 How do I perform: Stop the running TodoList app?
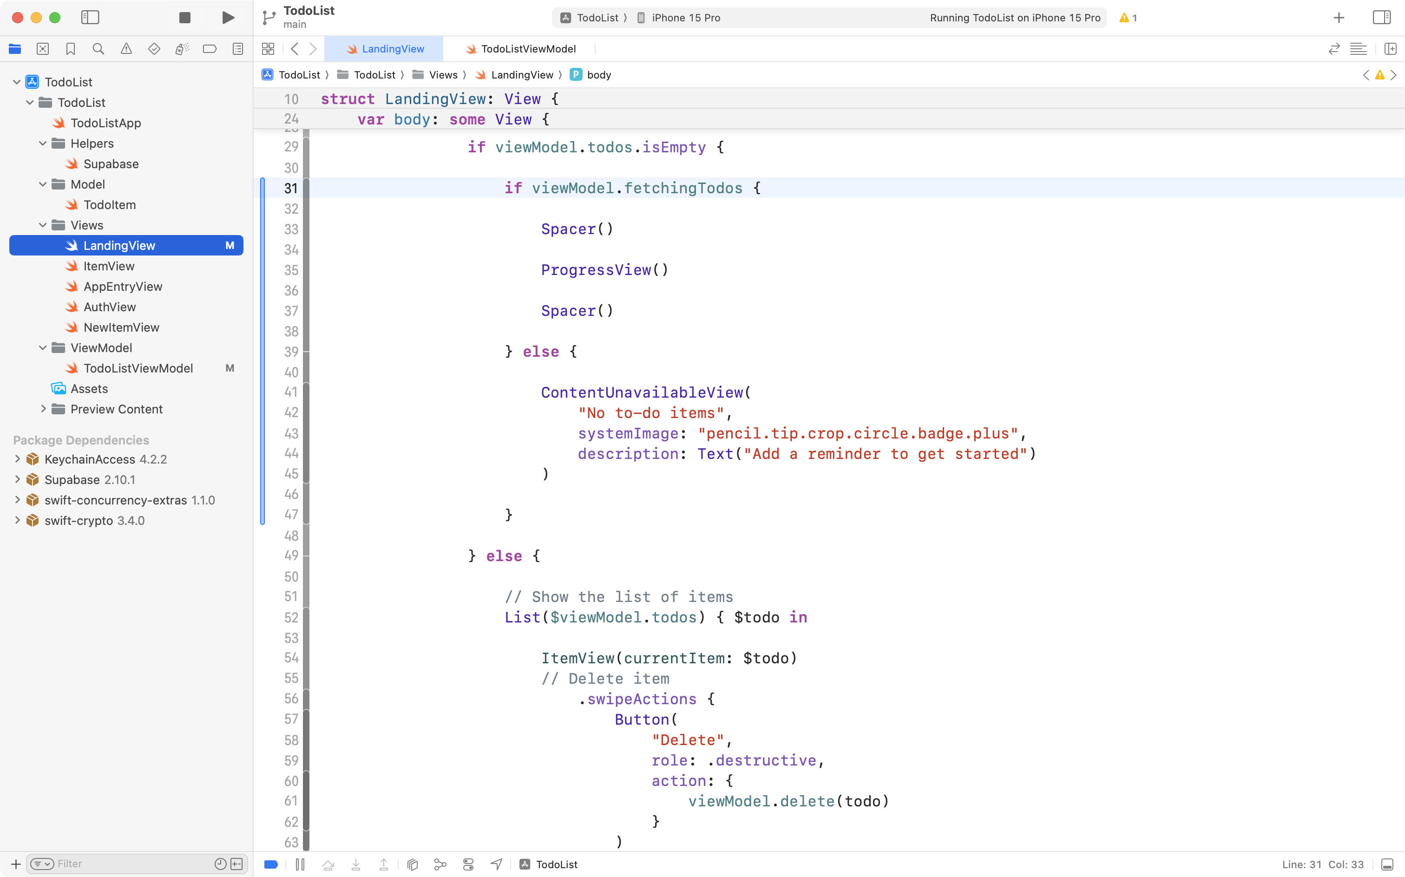coord(184,17)
